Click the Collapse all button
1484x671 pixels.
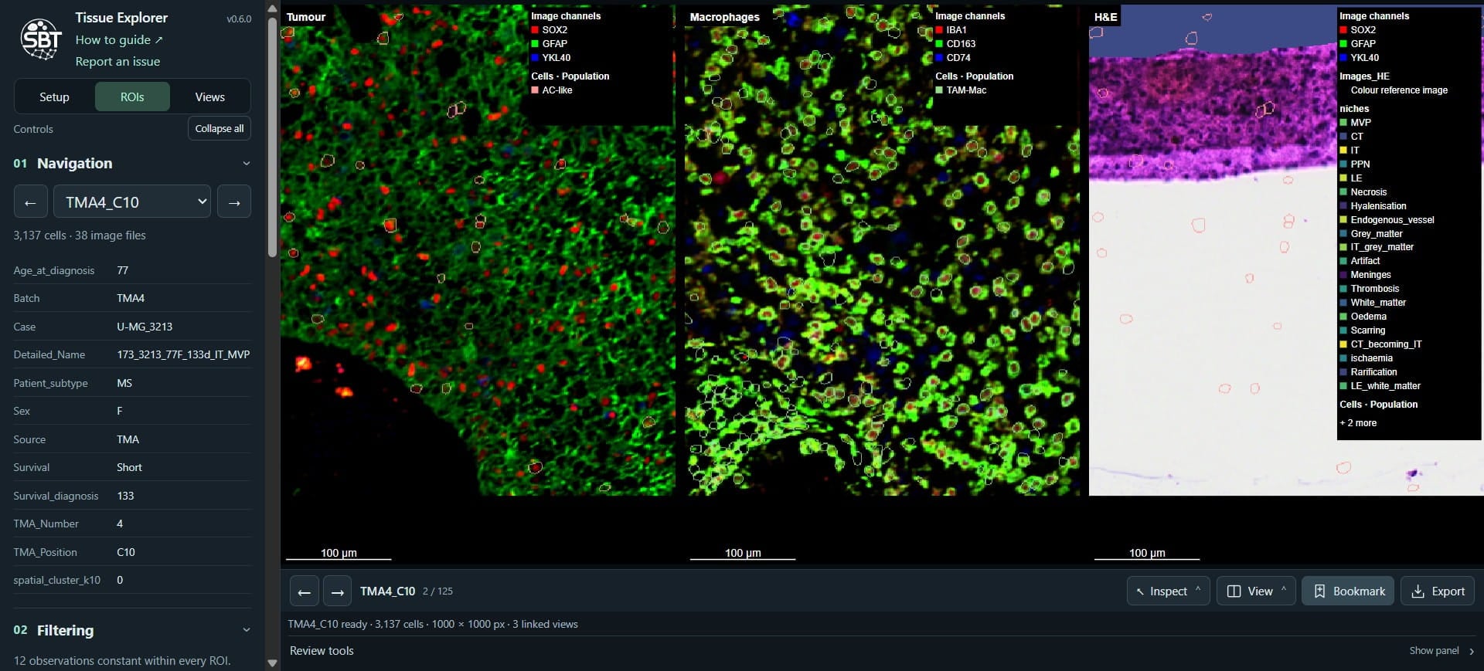(220, 129)
